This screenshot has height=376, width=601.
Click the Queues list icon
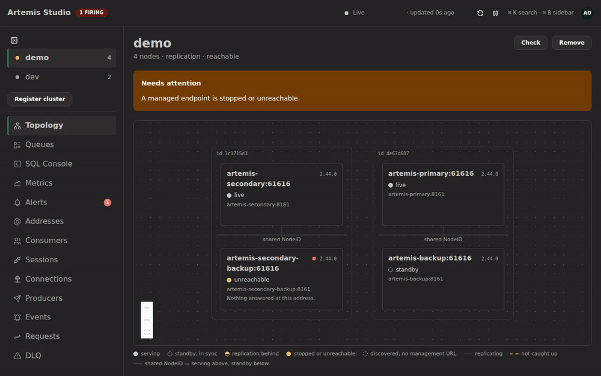(x=17, y=145)
